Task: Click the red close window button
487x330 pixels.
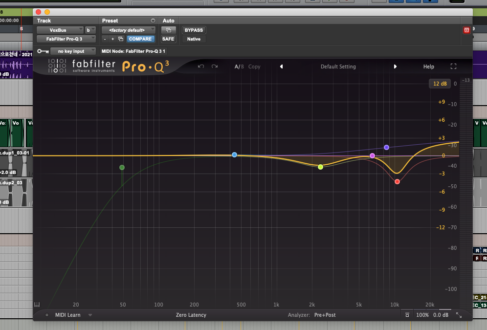Action: tap(39, 12)
